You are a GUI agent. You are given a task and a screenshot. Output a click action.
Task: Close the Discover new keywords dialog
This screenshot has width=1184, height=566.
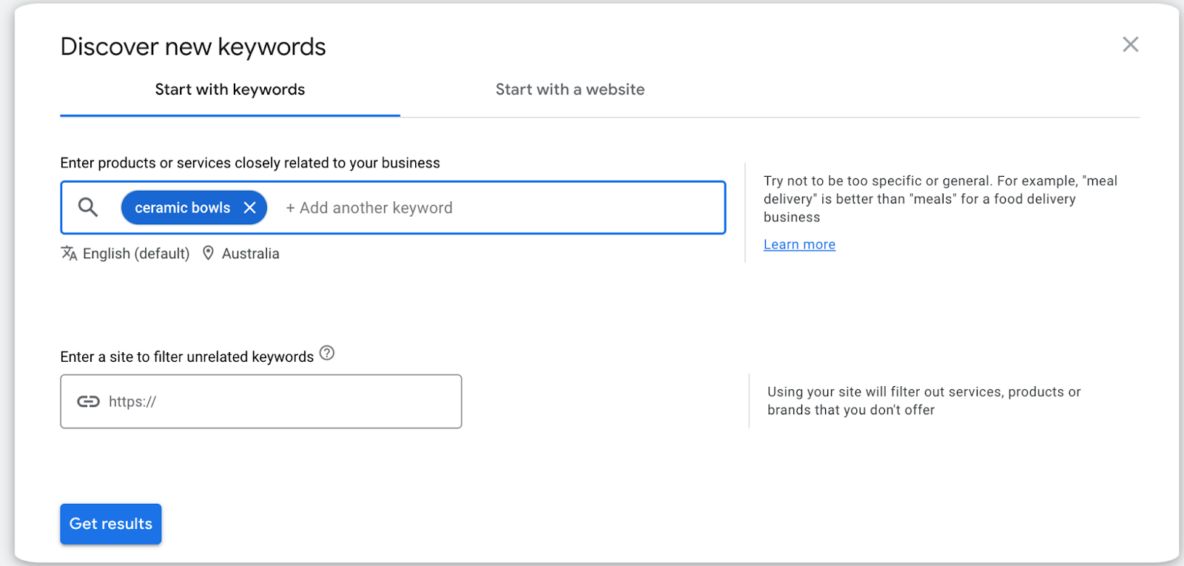tap(1130, 44)
